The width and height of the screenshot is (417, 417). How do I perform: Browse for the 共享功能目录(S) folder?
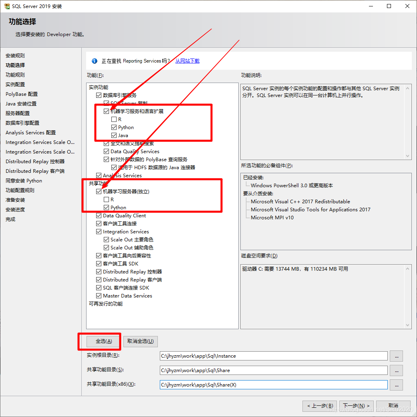pyautogui.click(x=396, y=370)
